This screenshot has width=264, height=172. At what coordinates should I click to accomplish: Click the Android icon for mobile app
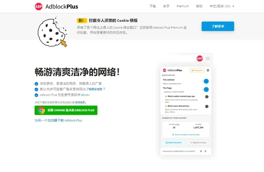(205, 151)
